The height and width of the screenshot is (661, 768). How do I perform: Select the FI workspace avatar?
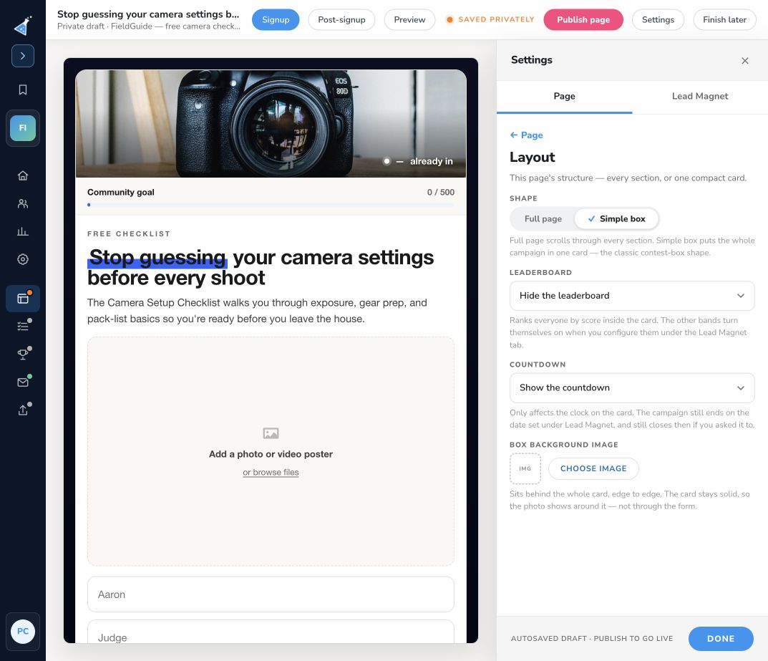point(22,128)
